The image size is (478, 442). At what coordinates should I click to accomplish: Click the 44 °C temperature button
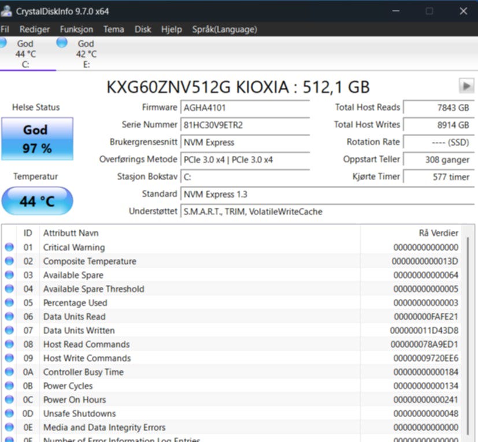[x=37, y=201]
